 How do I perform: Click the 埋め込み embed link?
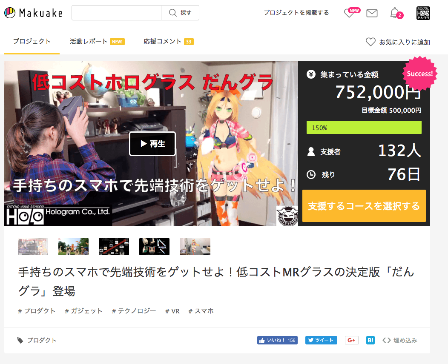click(400, 340)
